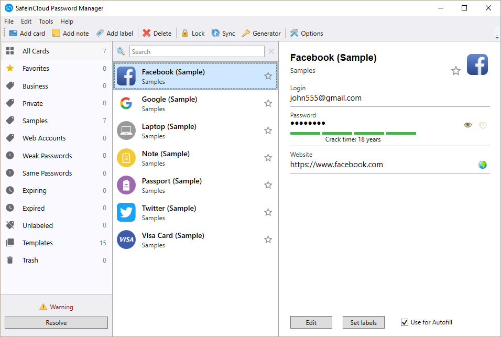Reveal password with the eye icon
Image resolution: width=501 pixels, height=337 pixels.
pos(468,125)
